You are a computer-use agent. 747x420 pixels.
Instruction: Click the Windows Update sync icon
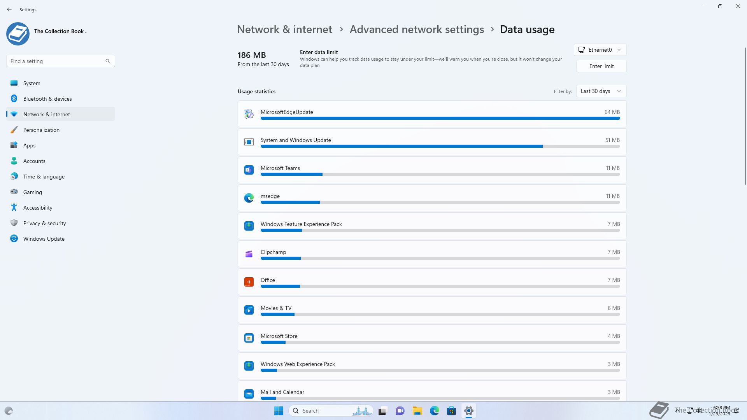[x=14, y=238]
